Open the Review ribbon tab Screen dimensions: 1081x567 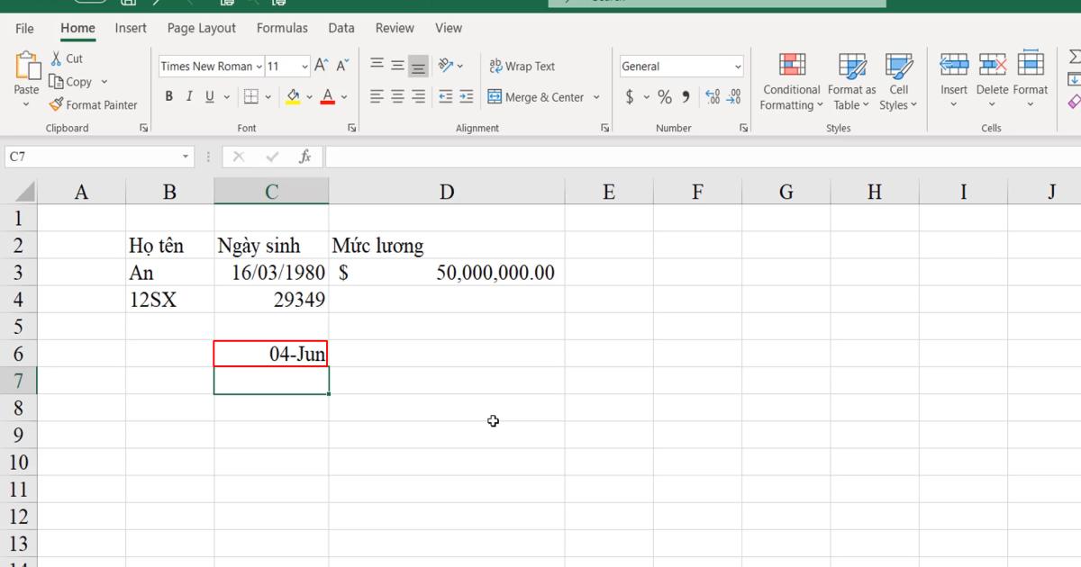[395, 28]
